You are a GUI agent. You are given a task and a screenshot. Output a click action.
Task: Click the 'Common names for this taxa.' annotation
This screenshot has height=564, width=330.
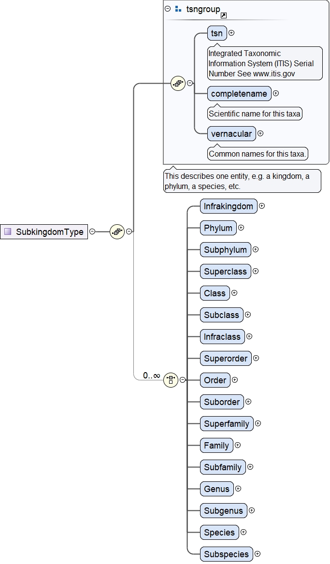(258, 154)
